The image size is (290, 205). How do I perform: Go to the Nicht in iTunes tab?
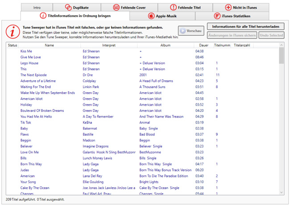tap(241, 8)
